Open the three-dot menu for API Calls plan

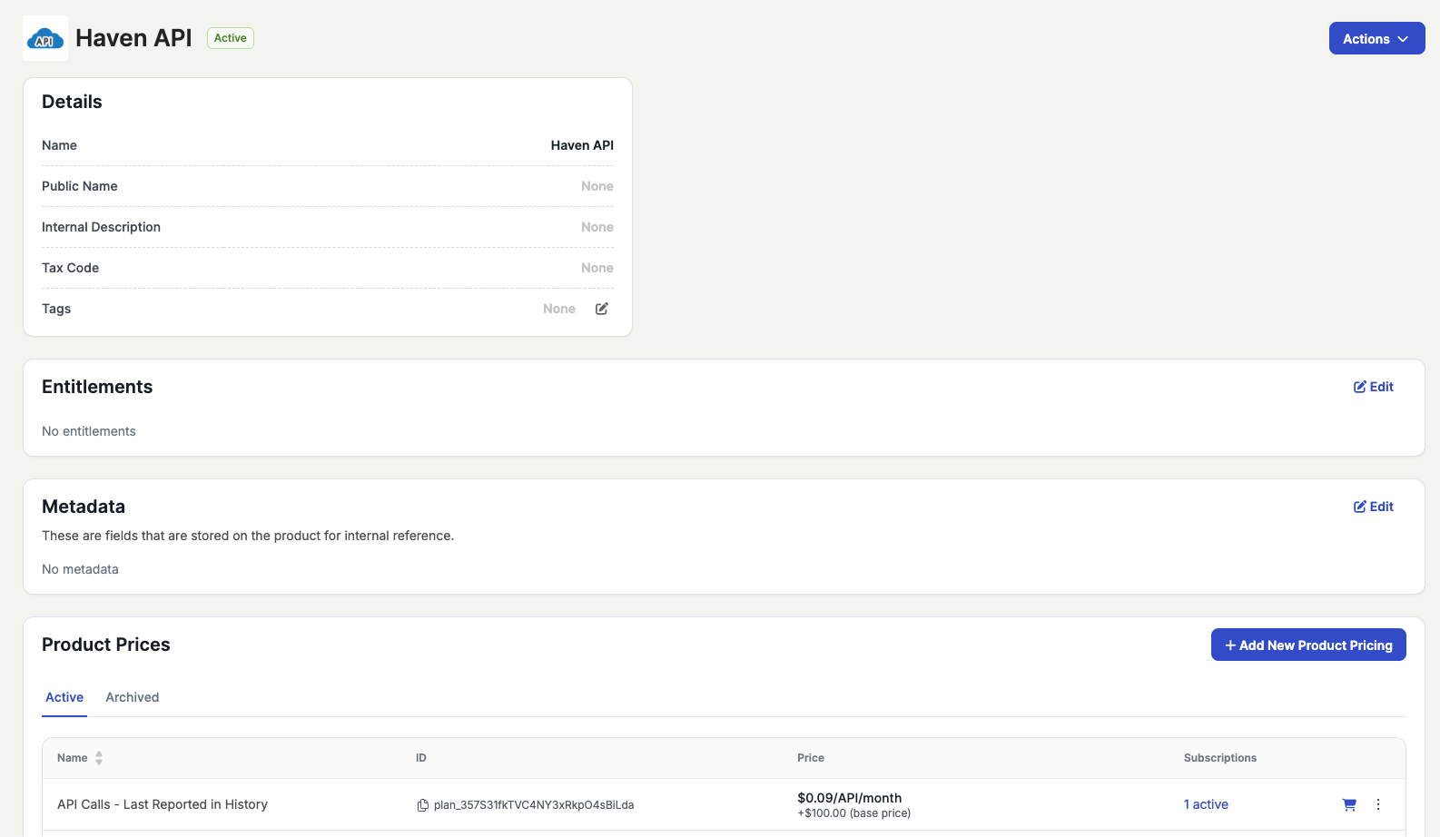pyautogui.click(x=1378, y=804)
